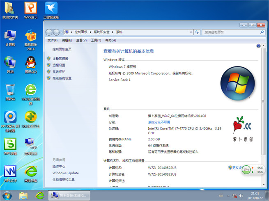
Task: Click 系统和安全 breadcrumb in address bar
Action: pos(101,32)
